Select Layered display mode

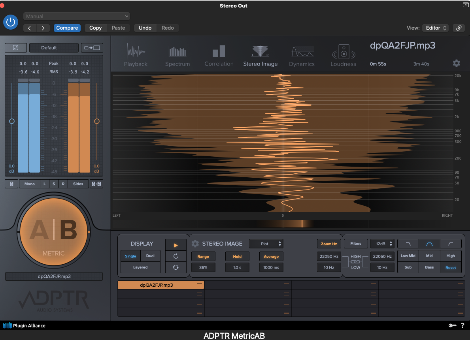point(140,267)
